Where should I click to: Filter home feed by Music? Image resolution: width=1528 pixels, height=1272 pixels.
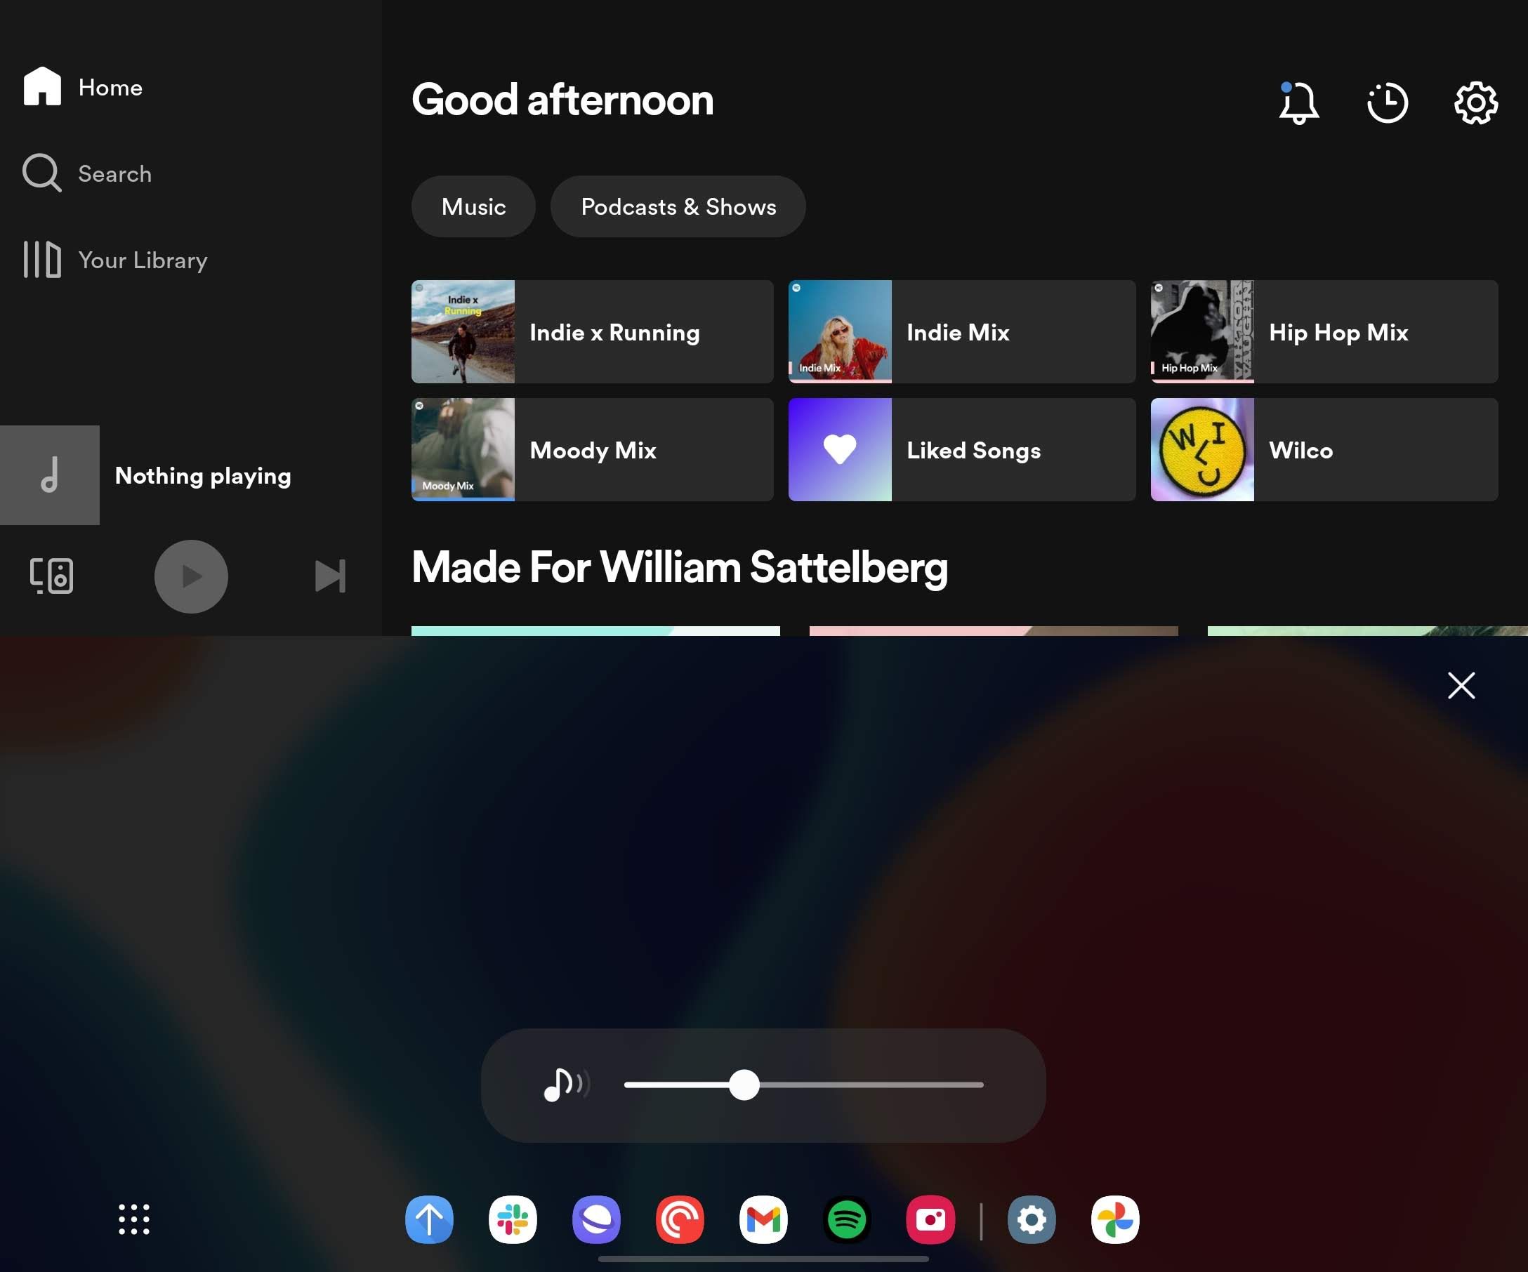coord(473,206)
